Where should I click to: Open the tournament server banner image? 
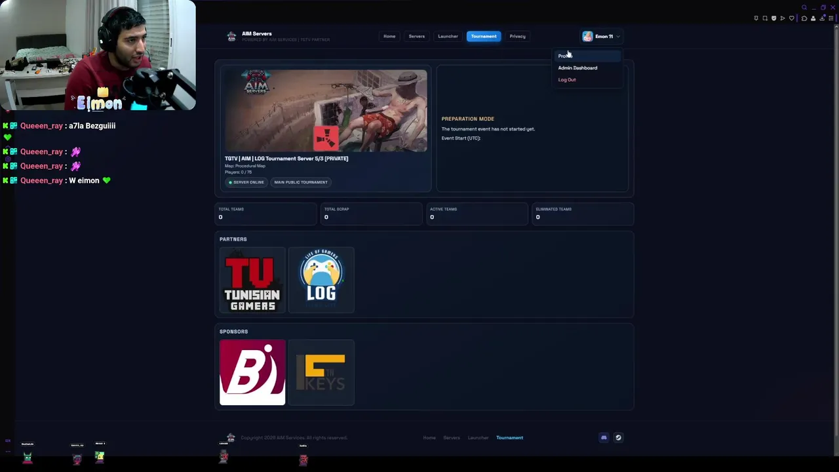326,111
